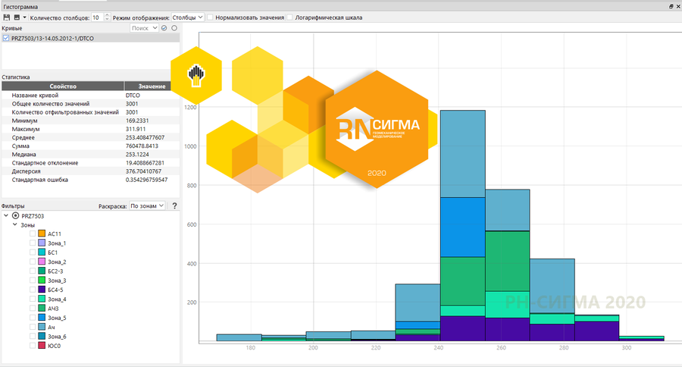682x367 pixels.
Task: Undock the Гистограмма panel with float icon
Action: [x=671, y=5]
